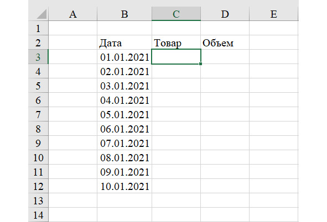Select cell containing 08.01.2021
The height and width of the screenshot is (222, 327).
(124, 157)
